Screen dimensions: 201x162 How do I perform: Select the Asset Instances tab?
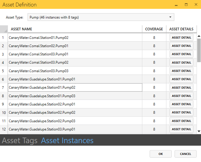click(67, 140)
